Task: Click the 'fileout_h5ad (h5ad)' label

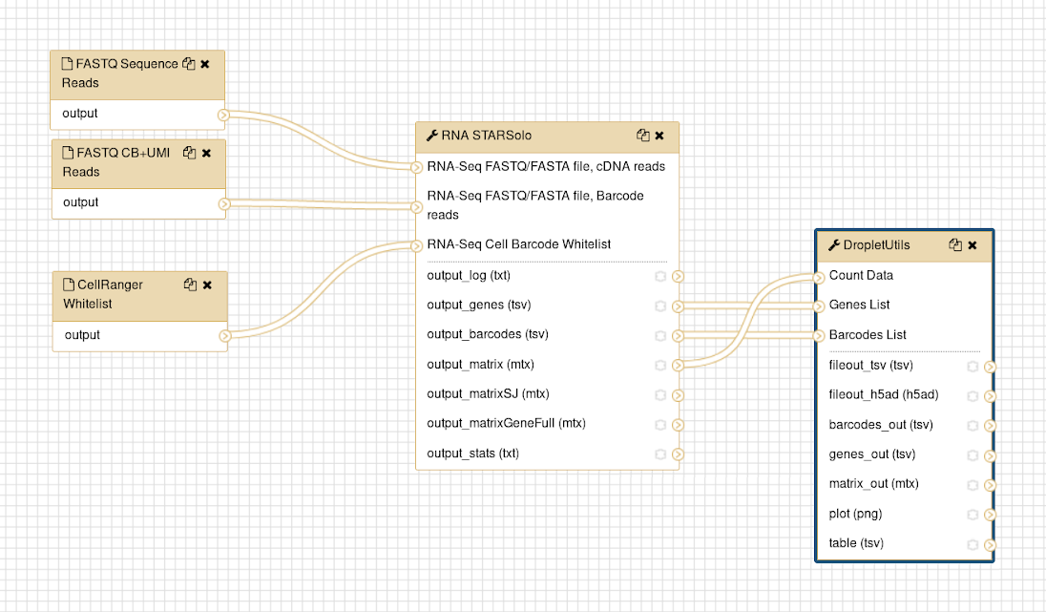Action: [883, 394]
